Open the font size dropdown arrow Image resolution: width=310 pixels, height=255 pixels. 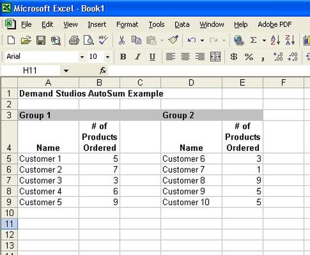click(108, 57)
